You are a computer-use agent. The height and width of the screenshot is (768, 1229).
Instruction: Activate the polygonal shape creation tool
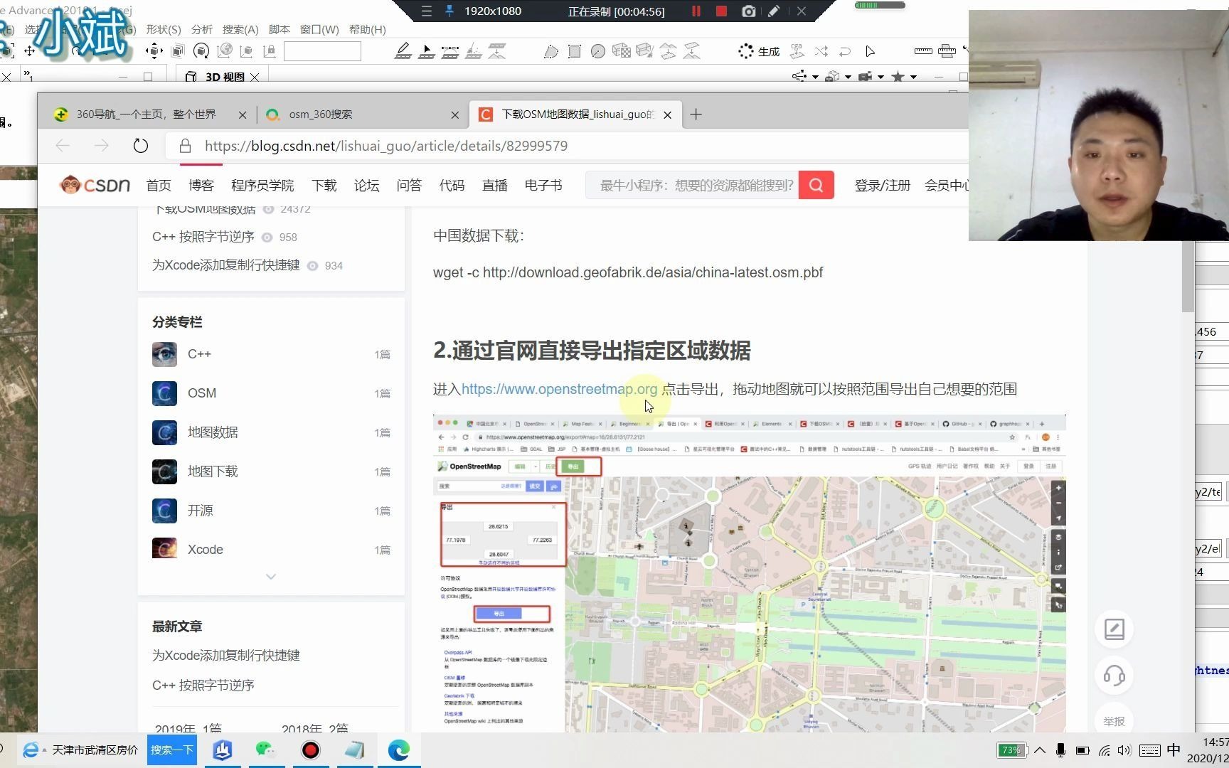(550, 51)
